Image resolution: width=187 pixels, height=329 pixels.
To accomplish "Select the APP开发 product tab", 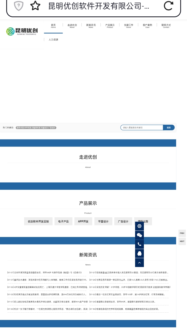I will (83, 221).
